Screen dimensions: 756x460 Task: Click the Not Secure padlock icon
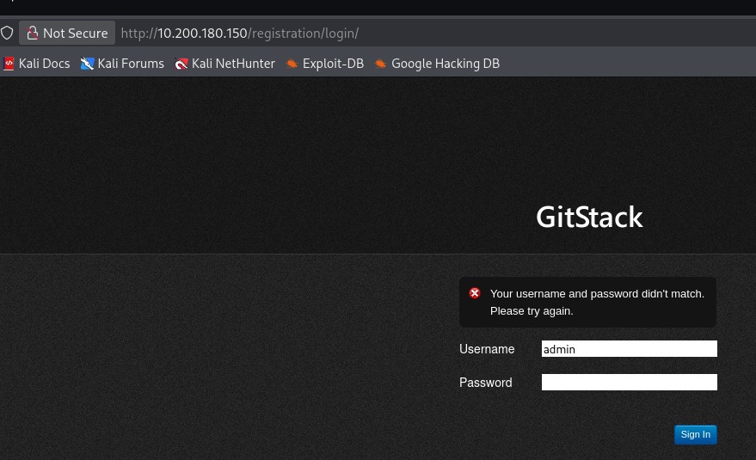coord(33,34)
